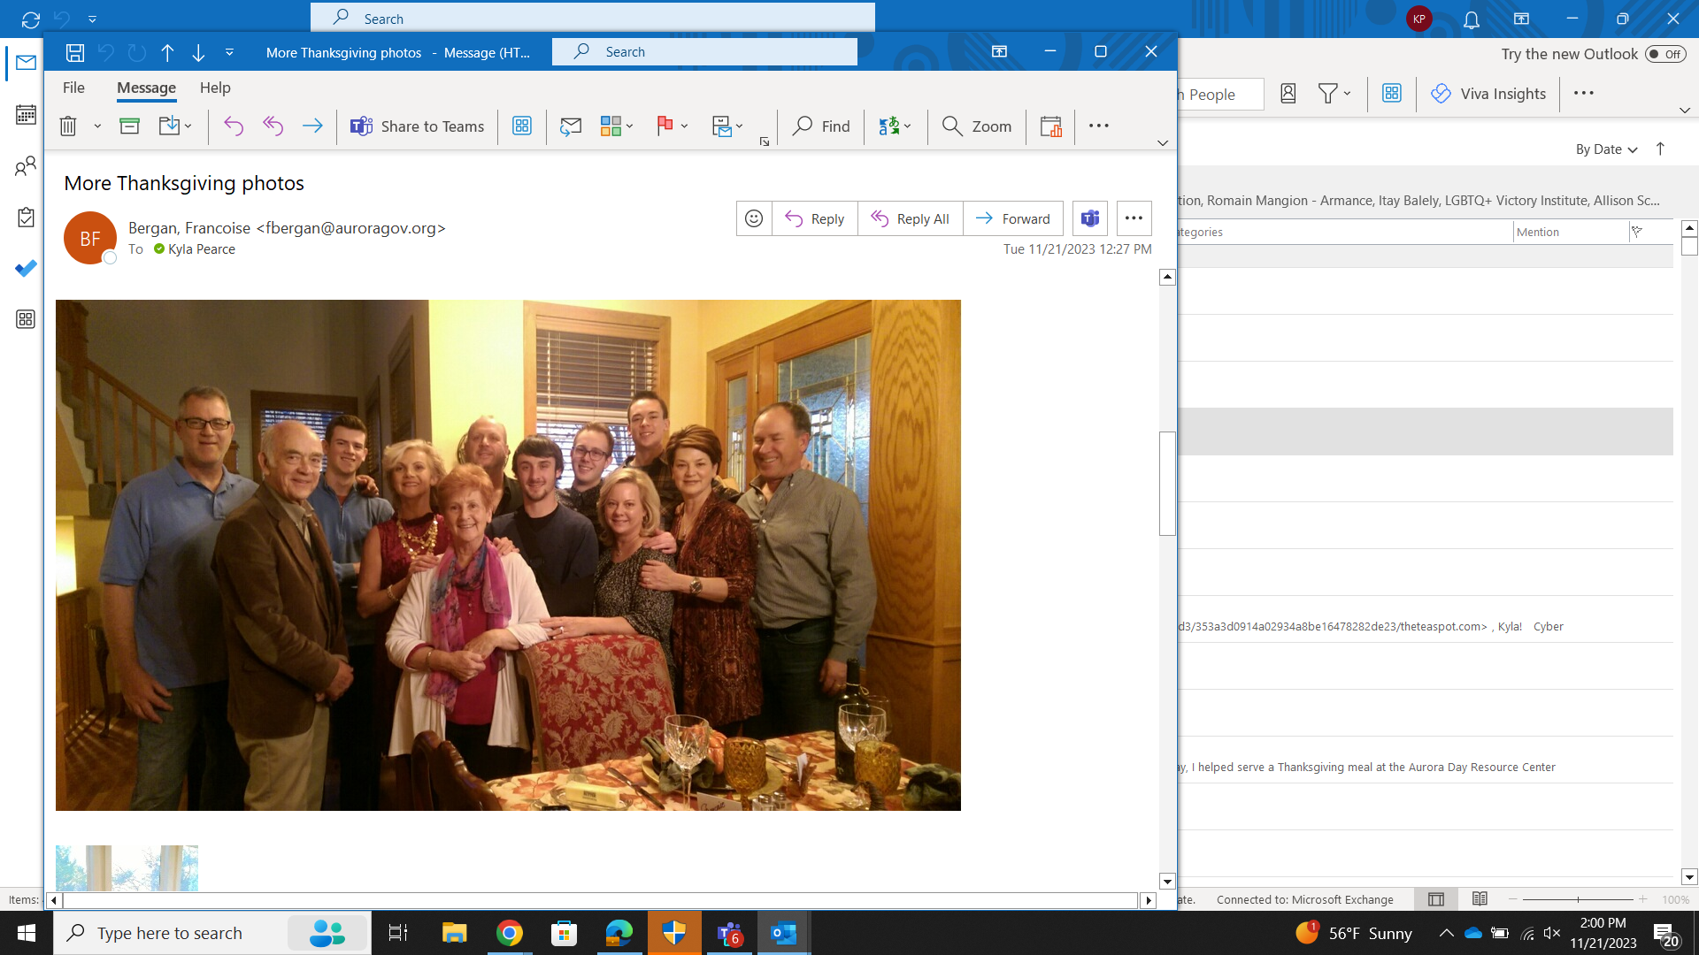Open the By Date sort dropdown
This screenshot has height=955, width=1699.
1606,149
